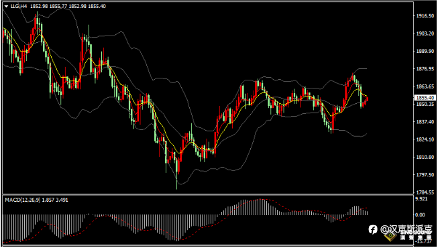This screenshot has width=438, height=248.
Task: Select the OHLC values 1852.98 1855.77 1852.98 1855.40
Action: [68, 6]
